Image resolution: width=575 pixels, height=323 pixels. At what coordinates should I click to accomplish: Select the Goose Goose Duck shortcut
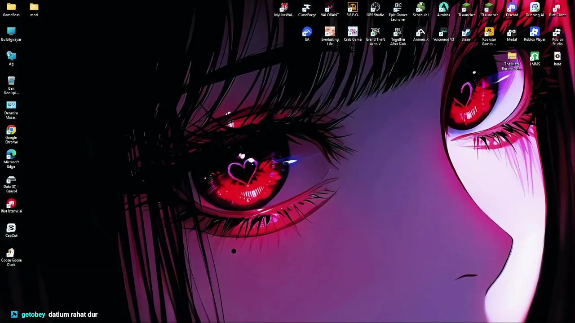(11, 257)
